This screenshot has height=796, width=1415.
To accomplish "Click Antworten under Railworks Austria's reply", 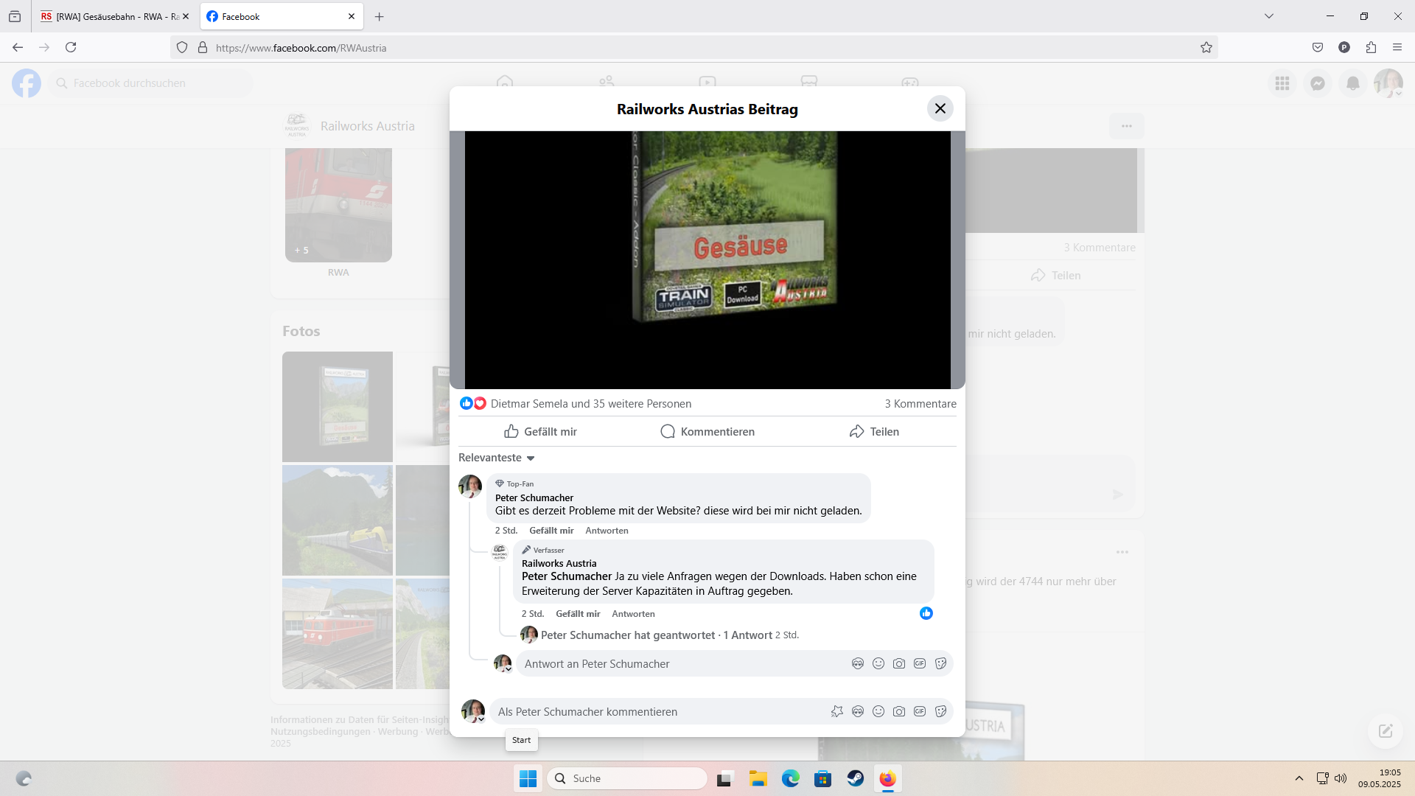I will pyautogui.click(x=633, y=614).
